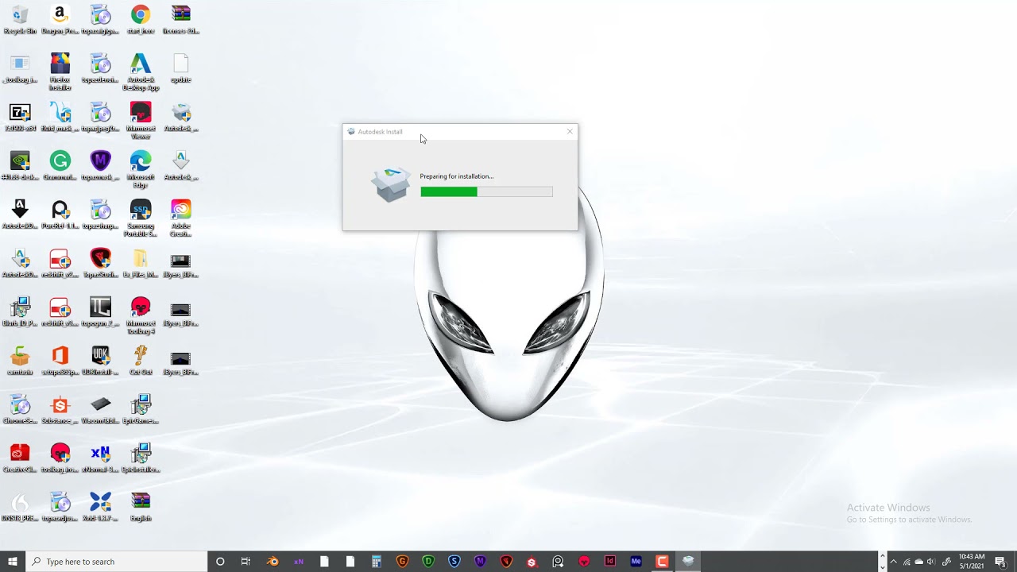The height and width of the screenshot is (572, 1017).
Task: Open the Calculator taskbar icon
Action: 377,562
